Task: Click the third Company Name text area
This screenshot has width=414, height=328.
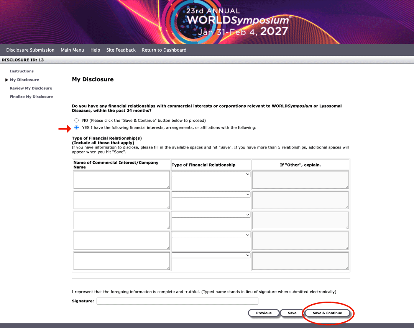Action: (x=122, y=220)
